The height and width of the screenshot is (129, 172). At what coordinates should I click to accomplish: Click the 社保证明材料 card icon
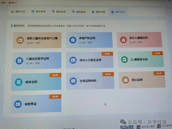(73, 81)
